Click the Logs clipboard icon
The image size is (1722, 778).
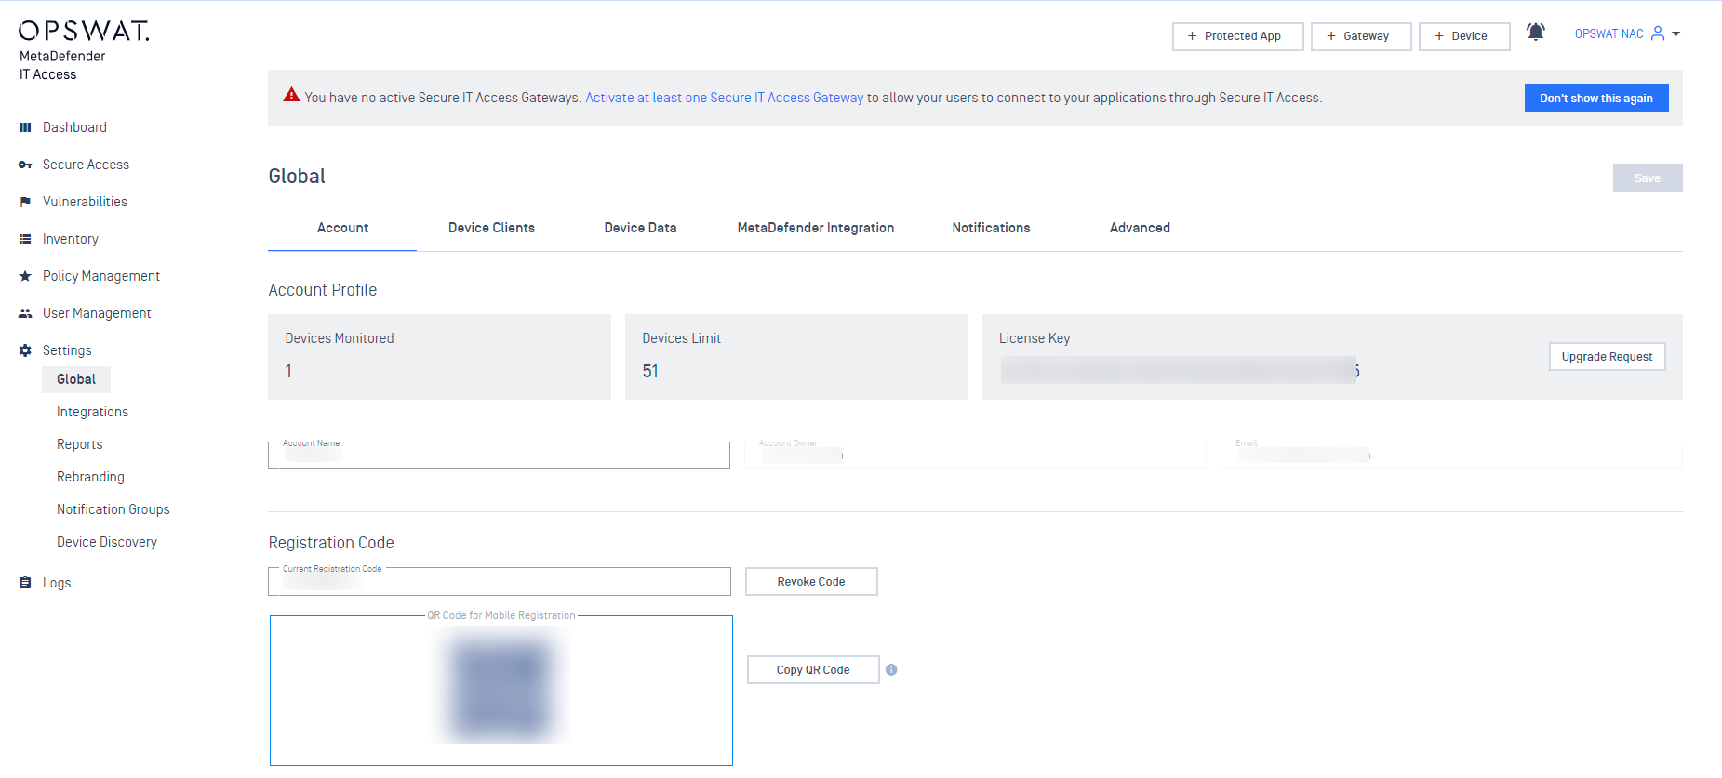25,583
